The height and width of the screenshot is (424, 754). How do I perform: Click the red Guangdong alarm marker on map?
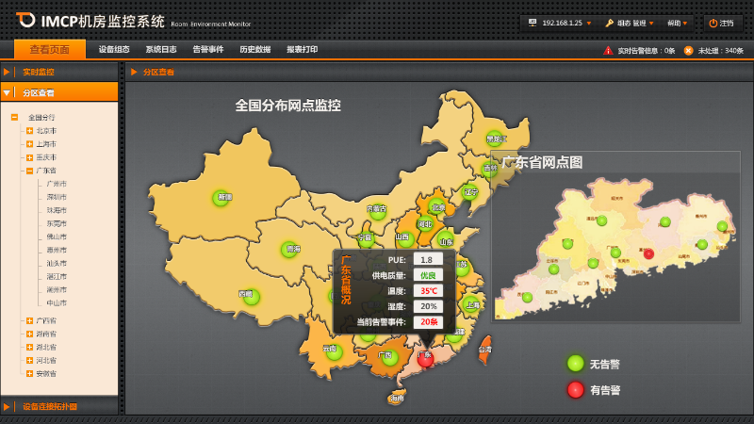tap(426, 358)
